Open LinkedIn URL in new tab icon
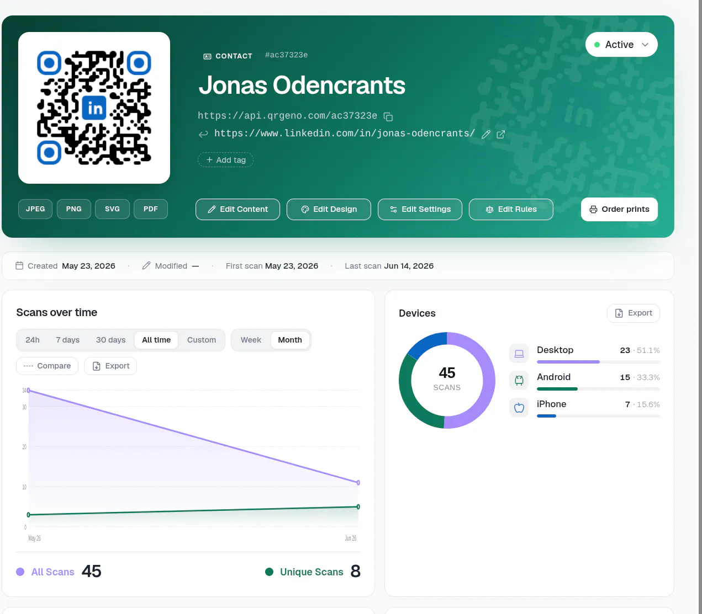This screenshot has height=614, width=702. [501, 134]
